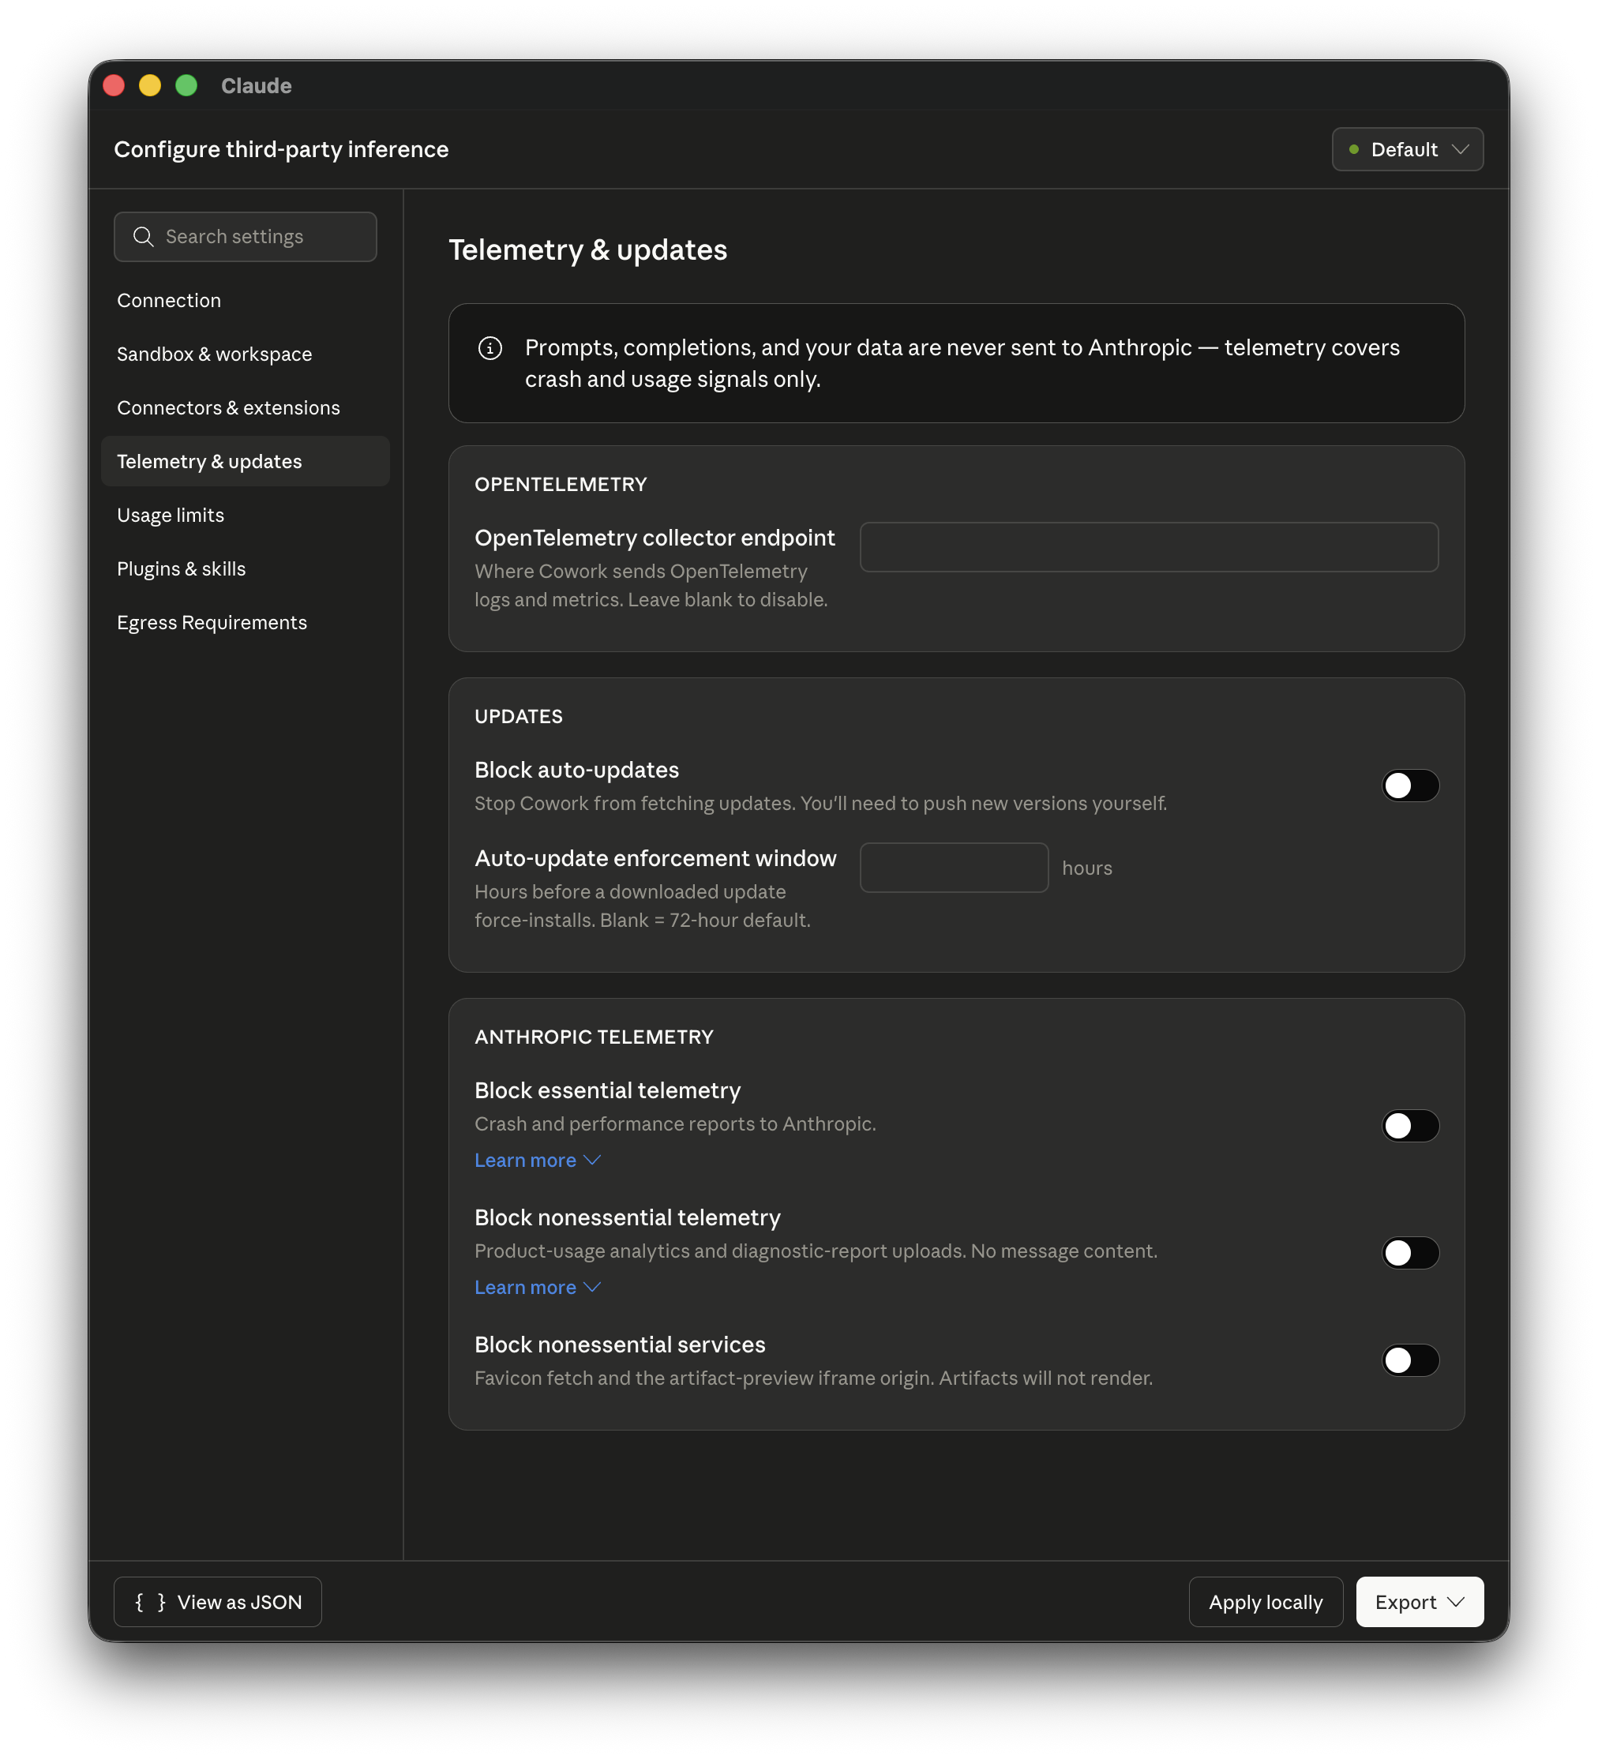The height and width of the screenshot is (1759, 1598).
Task: Click the ANTHROPIC TELEMETRY section header
Action: pos(594,1037)
